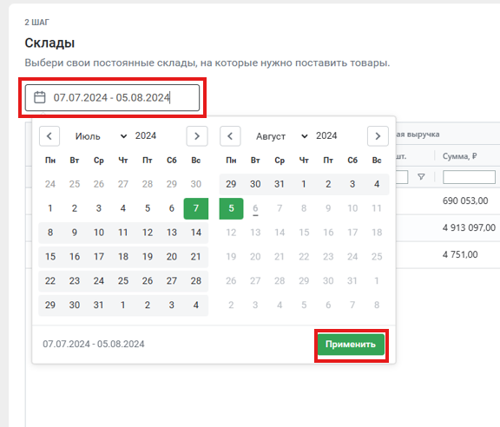Go to next month in August panel

tap(378, 136)
